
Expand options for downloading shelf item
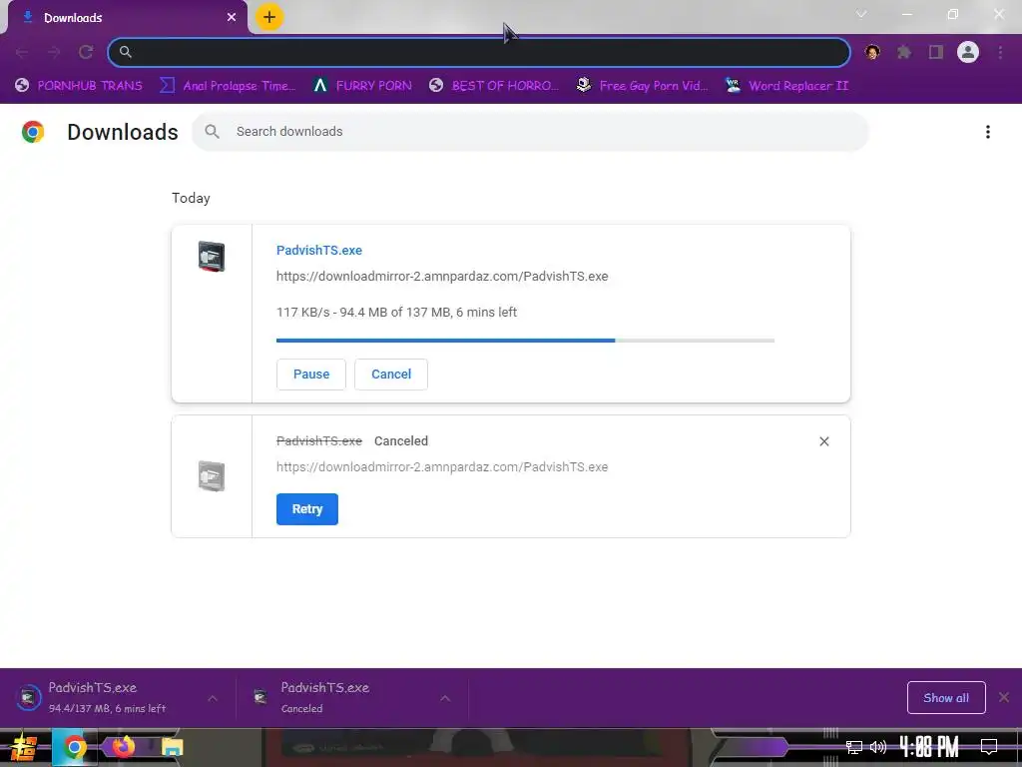(x=213, y=698)
